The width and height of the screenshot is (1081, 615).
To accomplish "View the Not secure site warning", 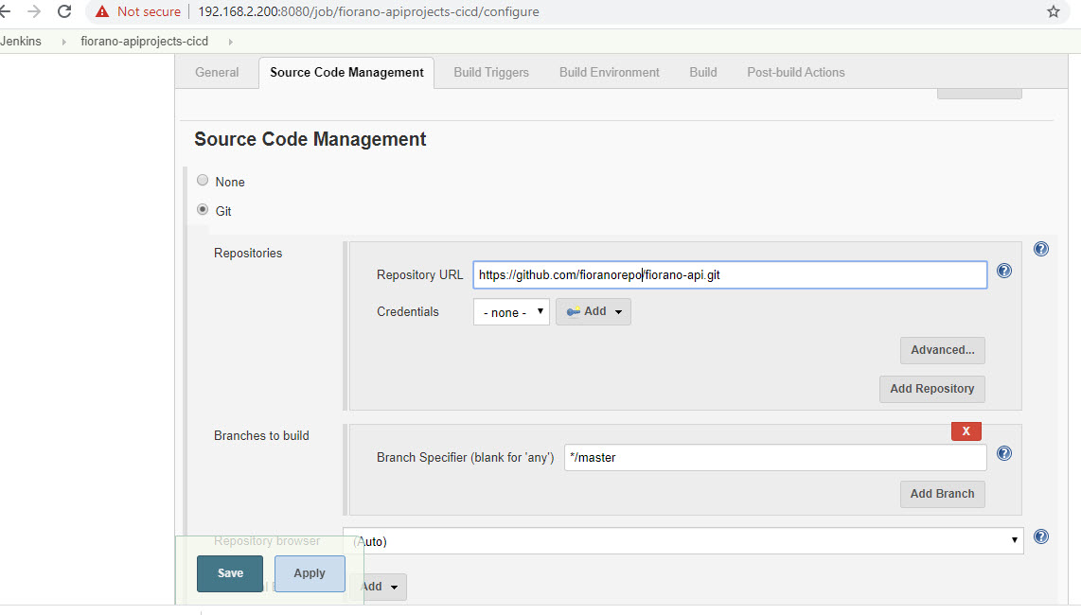I will (138, 11).
